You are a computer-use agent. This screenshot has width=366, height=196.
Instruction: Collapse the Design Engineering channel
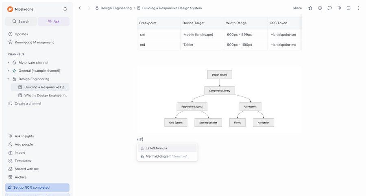point(9,79)
